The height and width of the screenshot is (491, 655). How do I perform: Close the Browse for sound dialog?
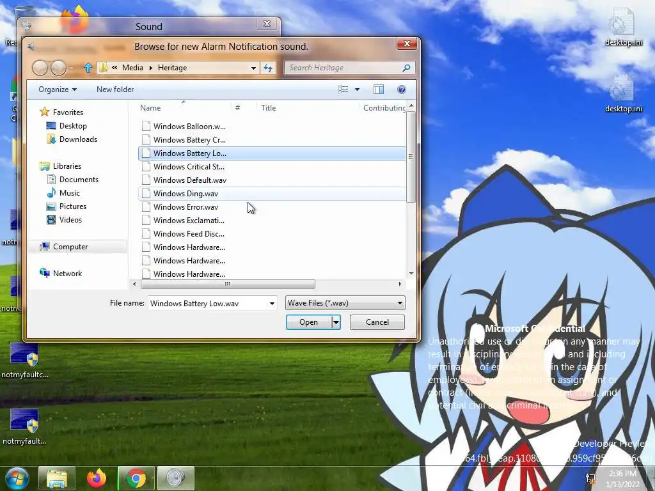pyautogui.click(x=407, y=43)
